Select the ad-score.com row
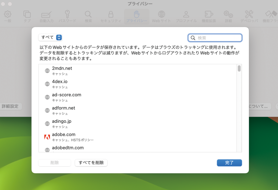The width and height of the screenshot is (278, 190). coord(138,97)
